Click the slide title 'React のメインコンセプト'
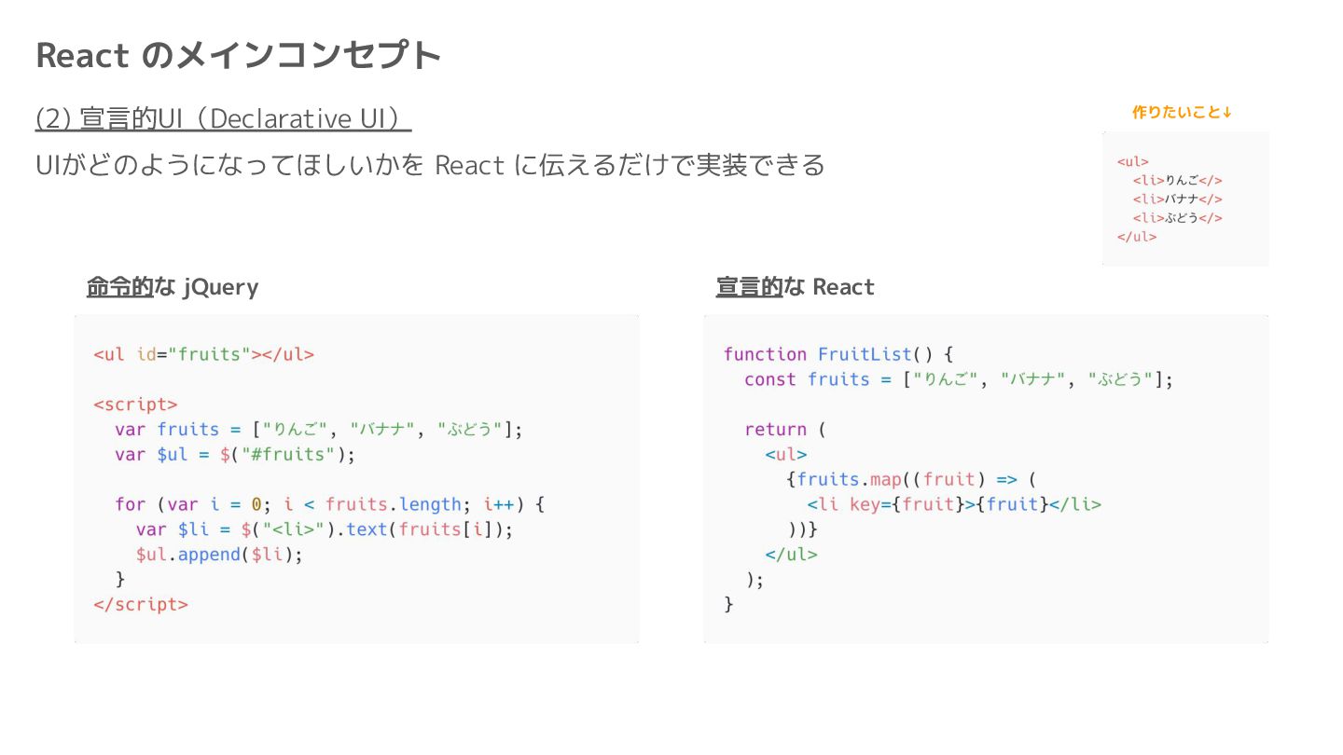Viewport: 1343px width, 755px height. (238, 55)
